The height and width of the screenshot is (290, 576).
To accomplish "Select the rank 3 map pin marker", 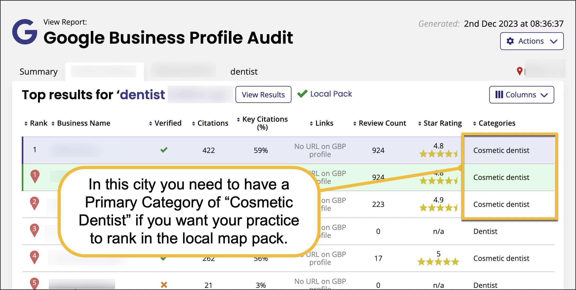I will [34, 230].
